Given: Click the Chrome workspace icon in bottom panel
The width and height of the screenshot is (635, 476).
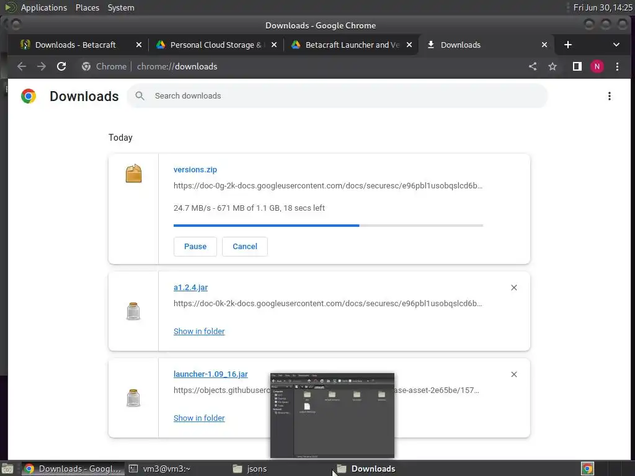Looking at the screenshot, I should 587,469.
